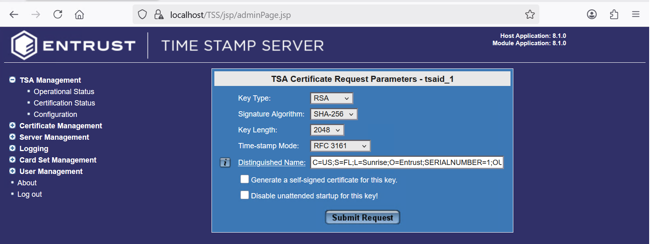The image size is (652, 244).
Task: Collapse the TSA Management section
Action: [x=13, y=80]
